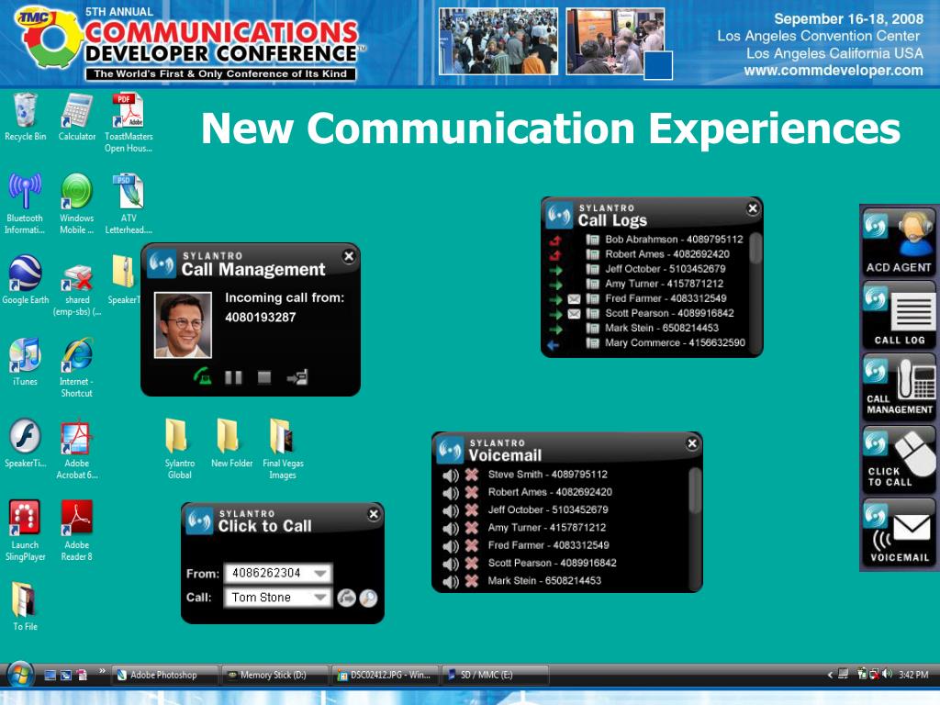The width and height of the screenshot is (940, 705).
Task: Play Robert Ames voicemail
Action: (x=450, y=493)
